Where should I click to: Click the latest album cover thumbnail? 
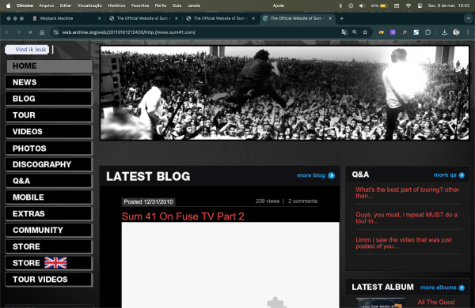(381, 302)
